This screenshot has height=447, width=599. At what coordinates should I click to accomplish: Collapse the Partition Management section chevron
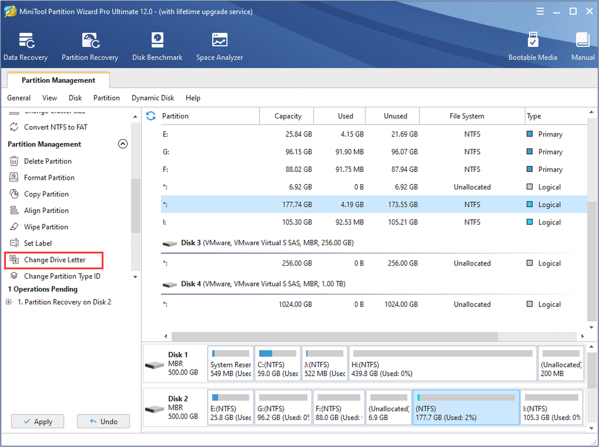[x=122, y=144]
